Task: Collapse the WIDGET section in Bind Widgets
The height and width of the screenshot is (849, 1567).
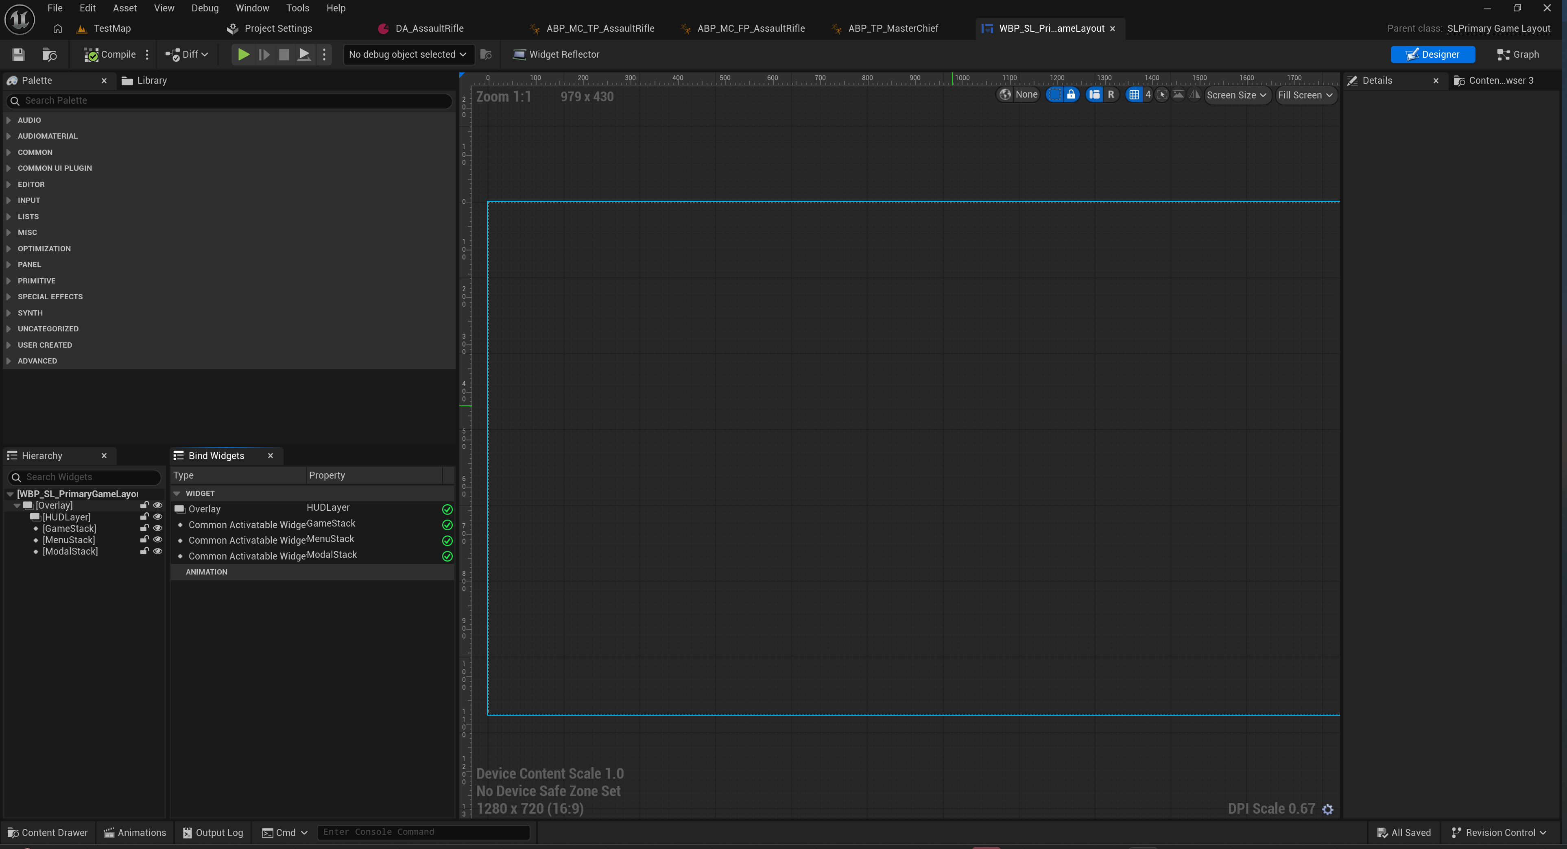Action: coord(177,494)
